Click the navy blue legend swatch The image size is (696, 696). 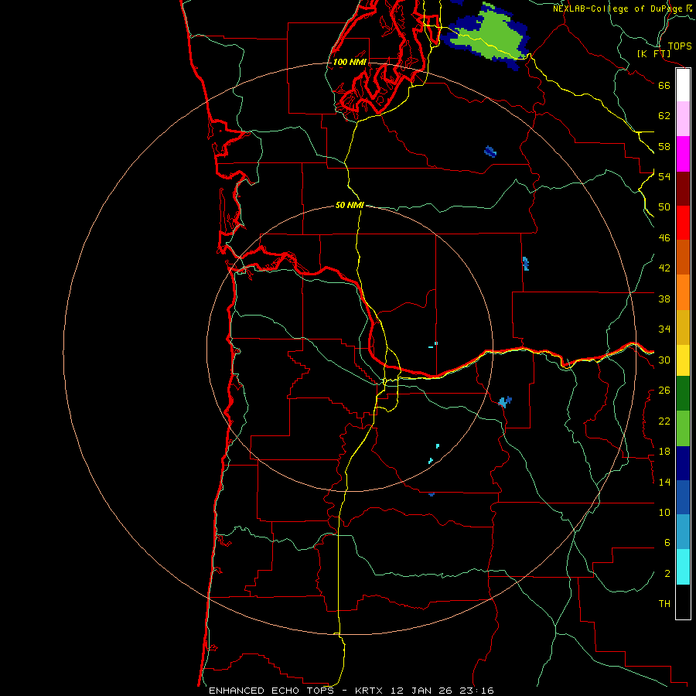coord(683,463)
